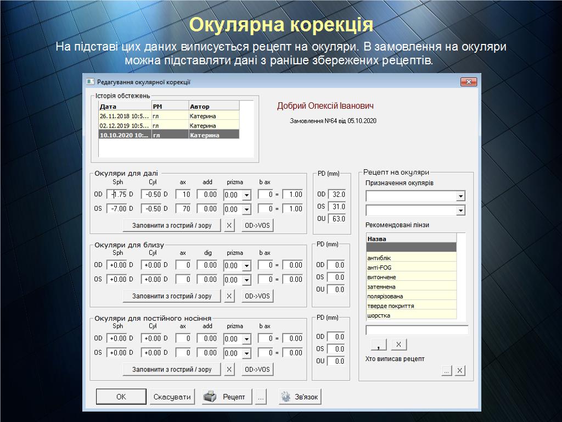562x422 pixels.
Task: Remove the recommended lens with X button
Action: tap(399, 345)
